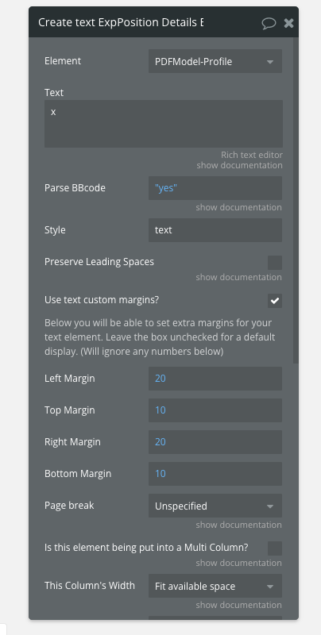321x635 pixels.
Task: Show documentation for Parse BBcode
Action: tap(238, 207)
